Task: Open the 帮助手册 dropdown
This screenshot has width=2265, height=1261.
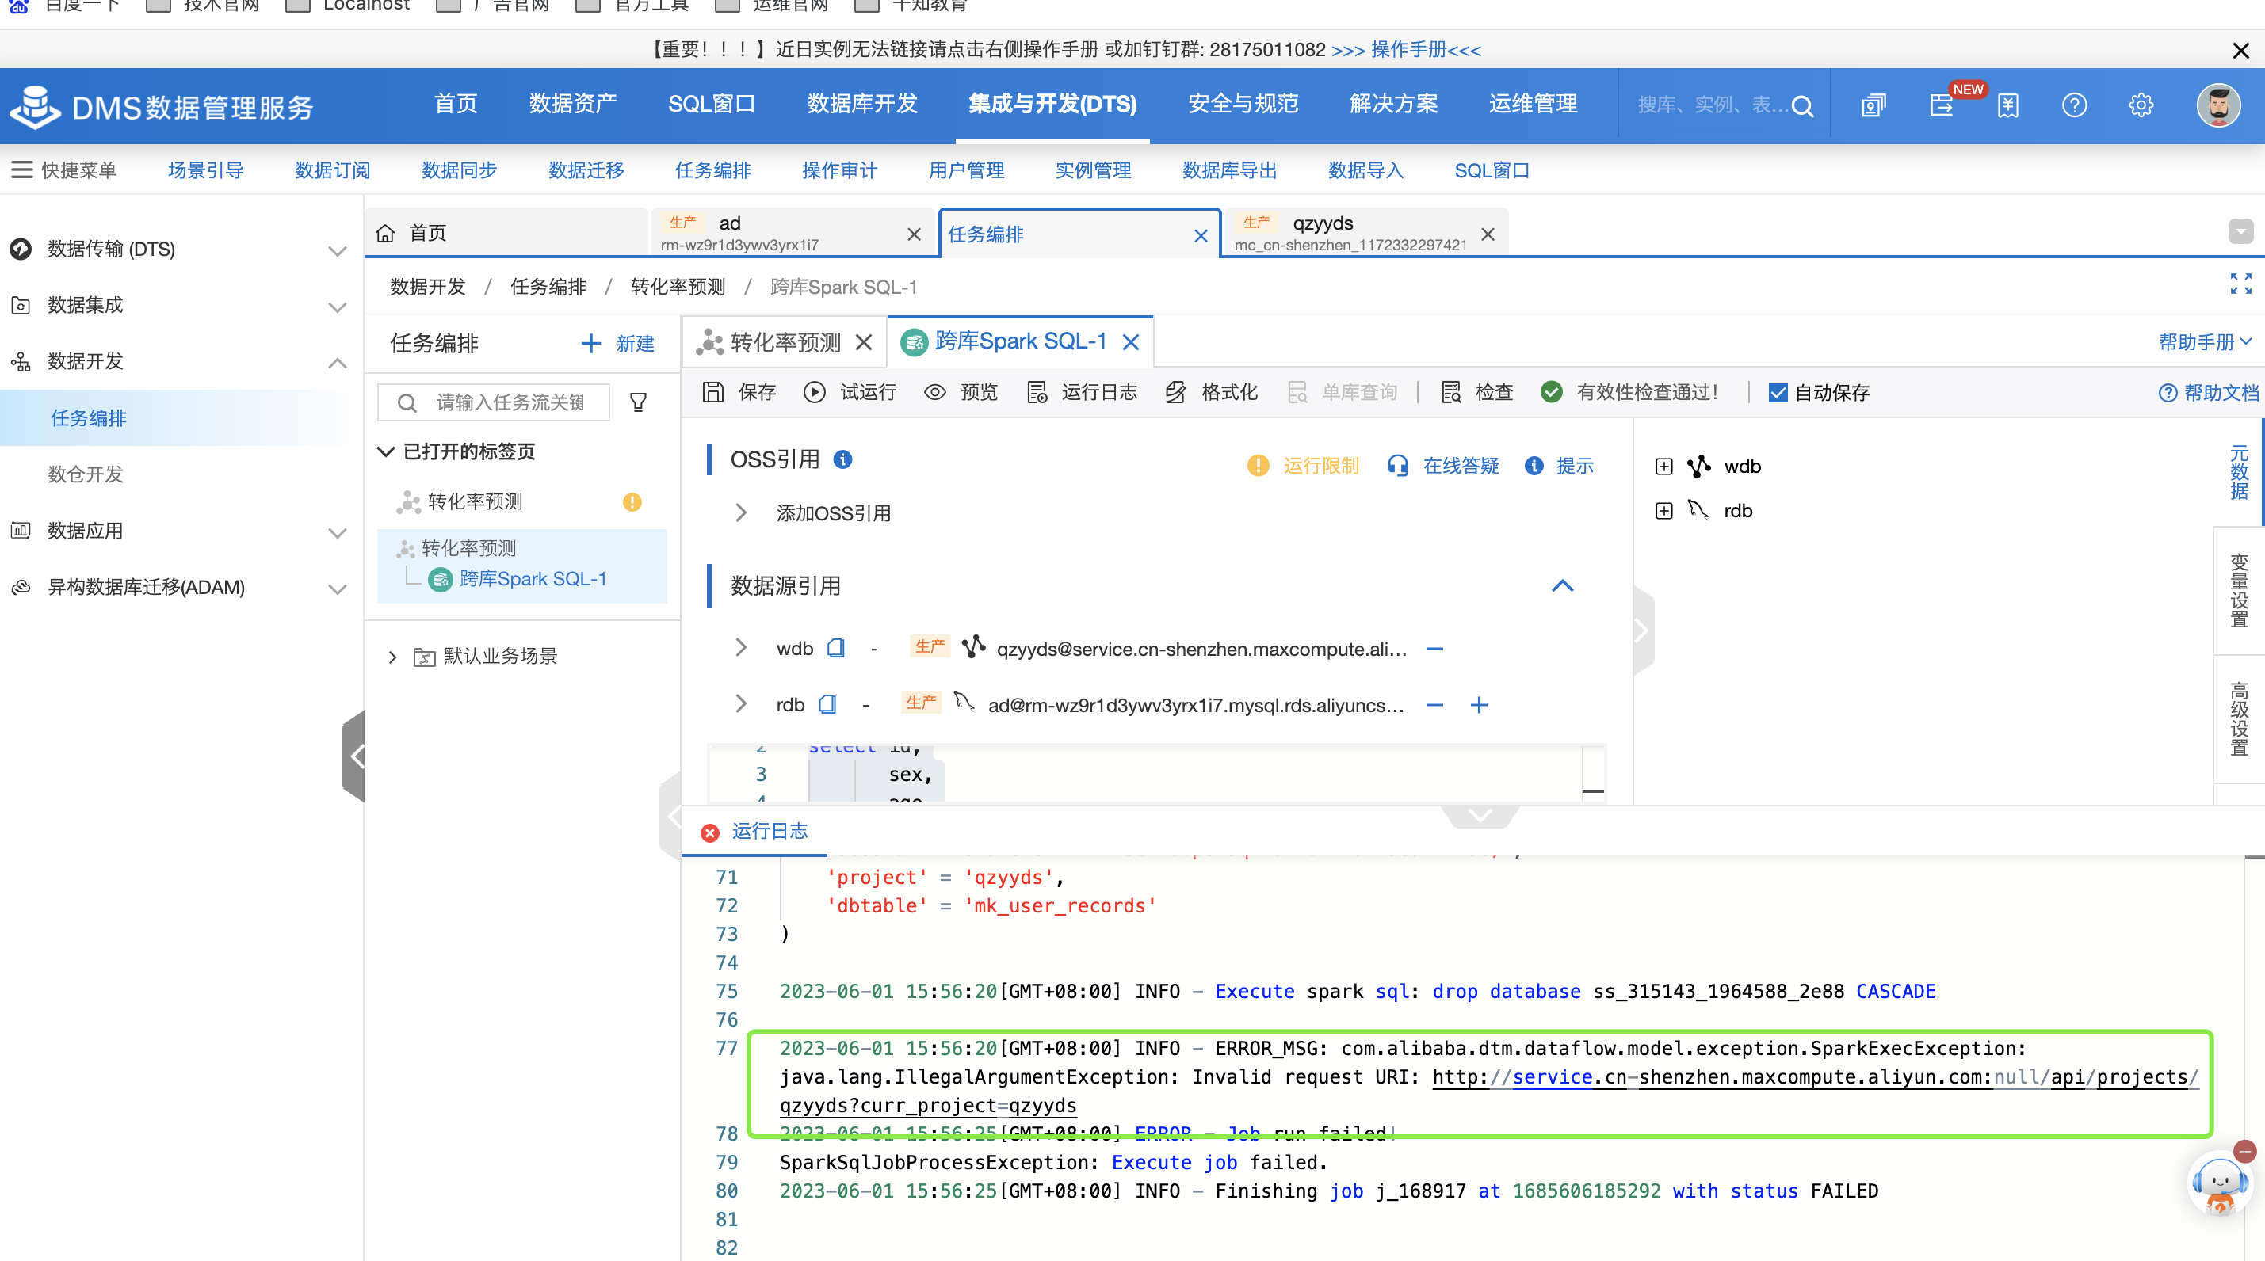Action: (2206, 342)
